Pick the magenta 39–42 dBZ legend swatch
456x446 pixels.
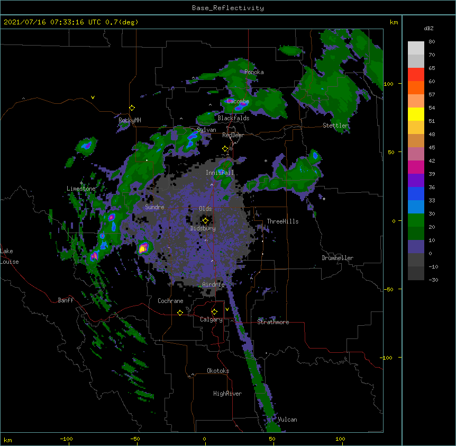tap(416, 167)
